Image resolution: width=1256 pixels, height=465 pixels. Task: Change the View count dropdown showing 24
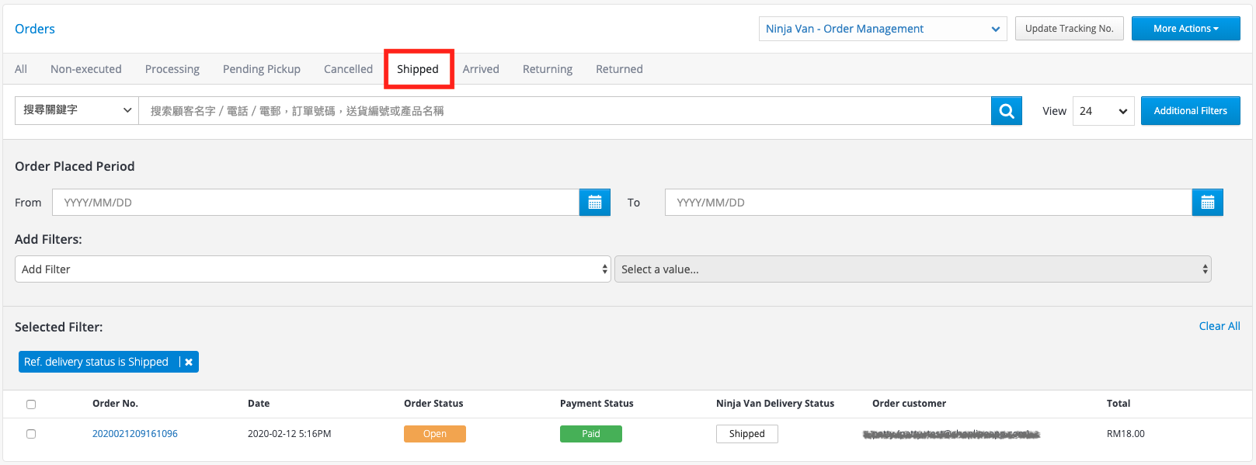(x=1103, y=111)
